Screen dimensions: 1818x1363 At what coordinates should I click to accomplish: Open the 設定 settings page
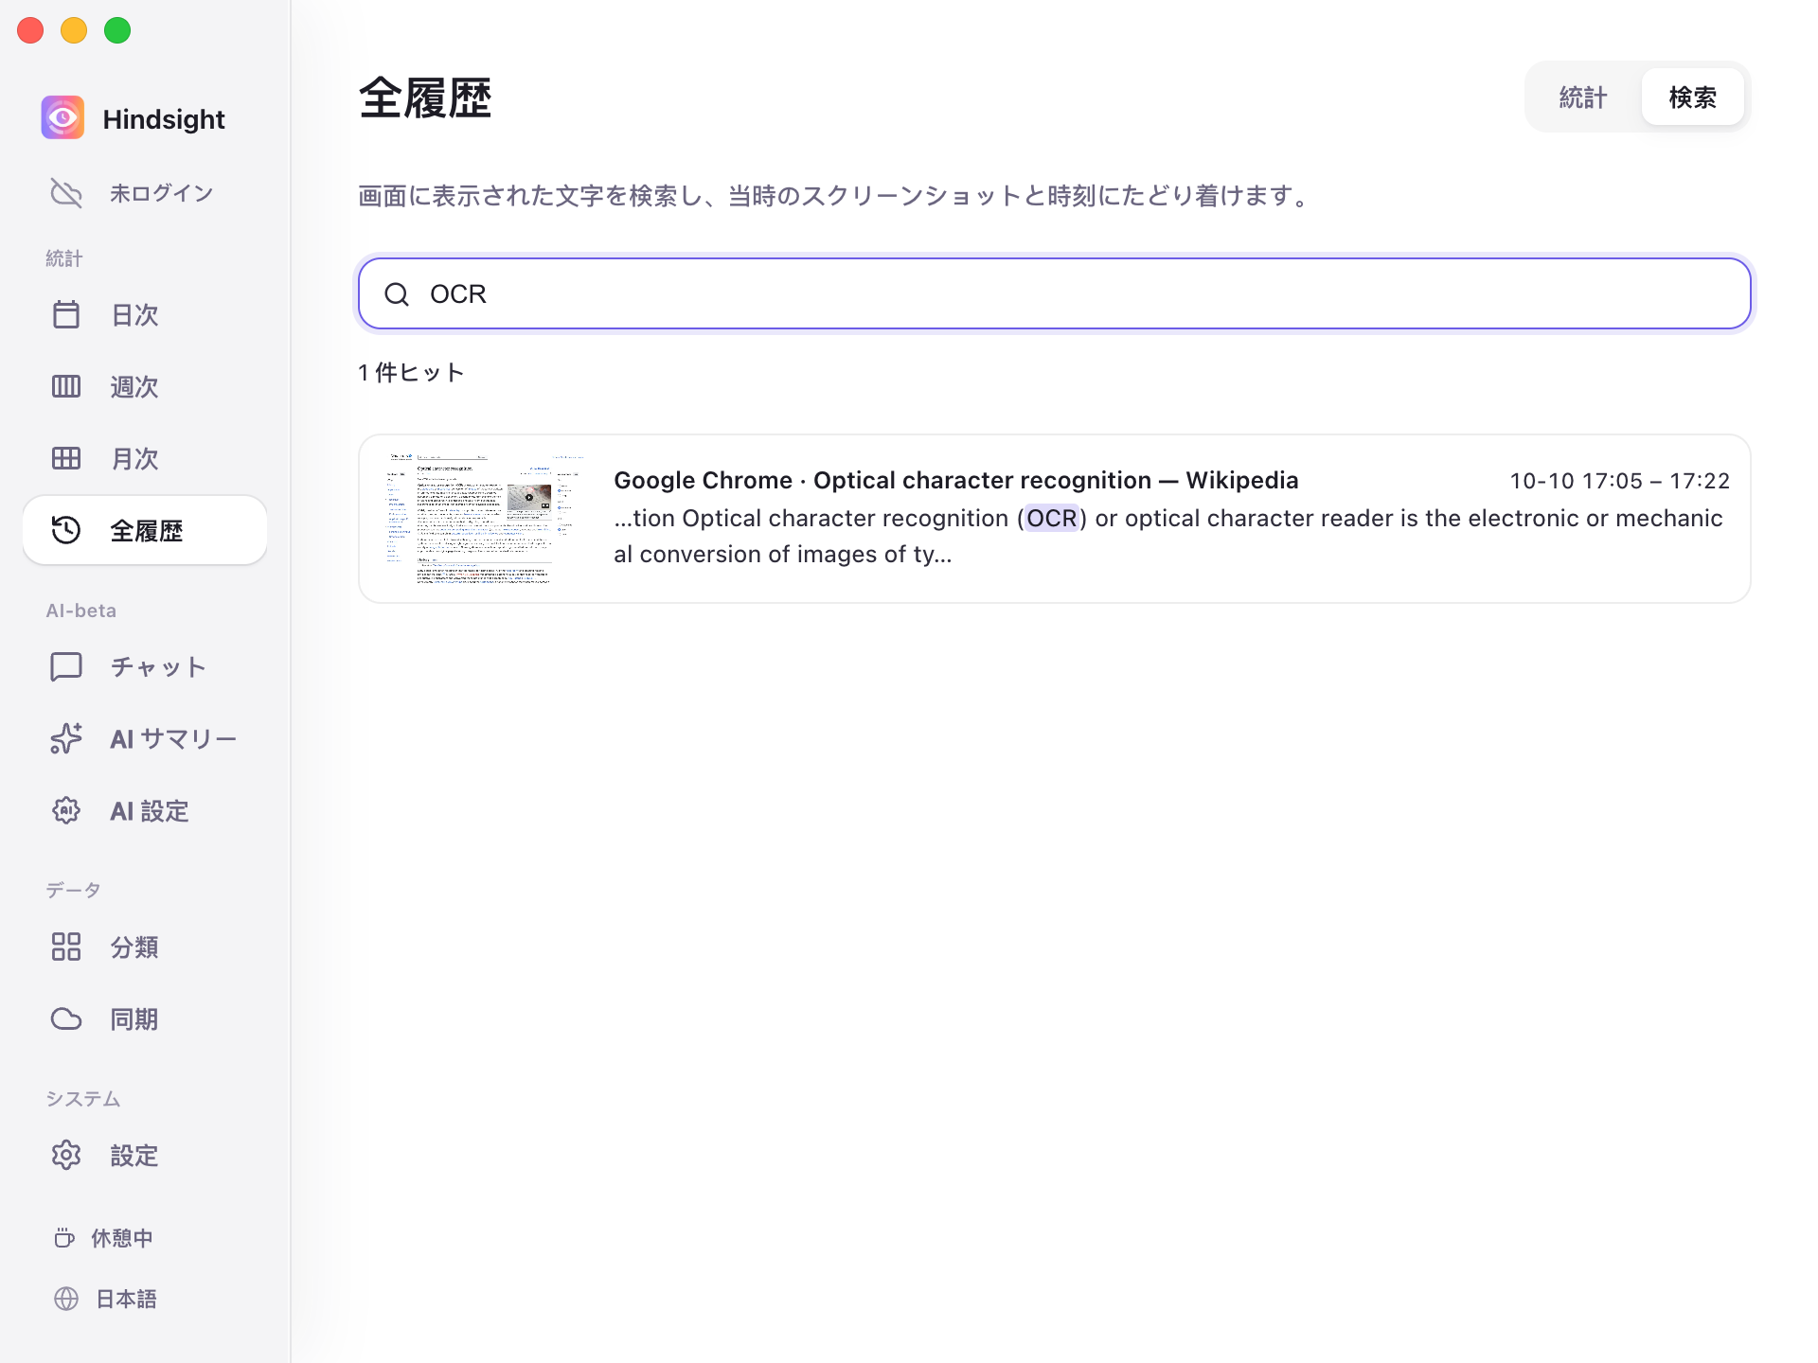[145, 1155]
